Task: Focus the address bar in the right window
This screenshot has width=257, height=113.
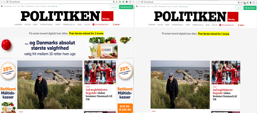Action: 191,2
